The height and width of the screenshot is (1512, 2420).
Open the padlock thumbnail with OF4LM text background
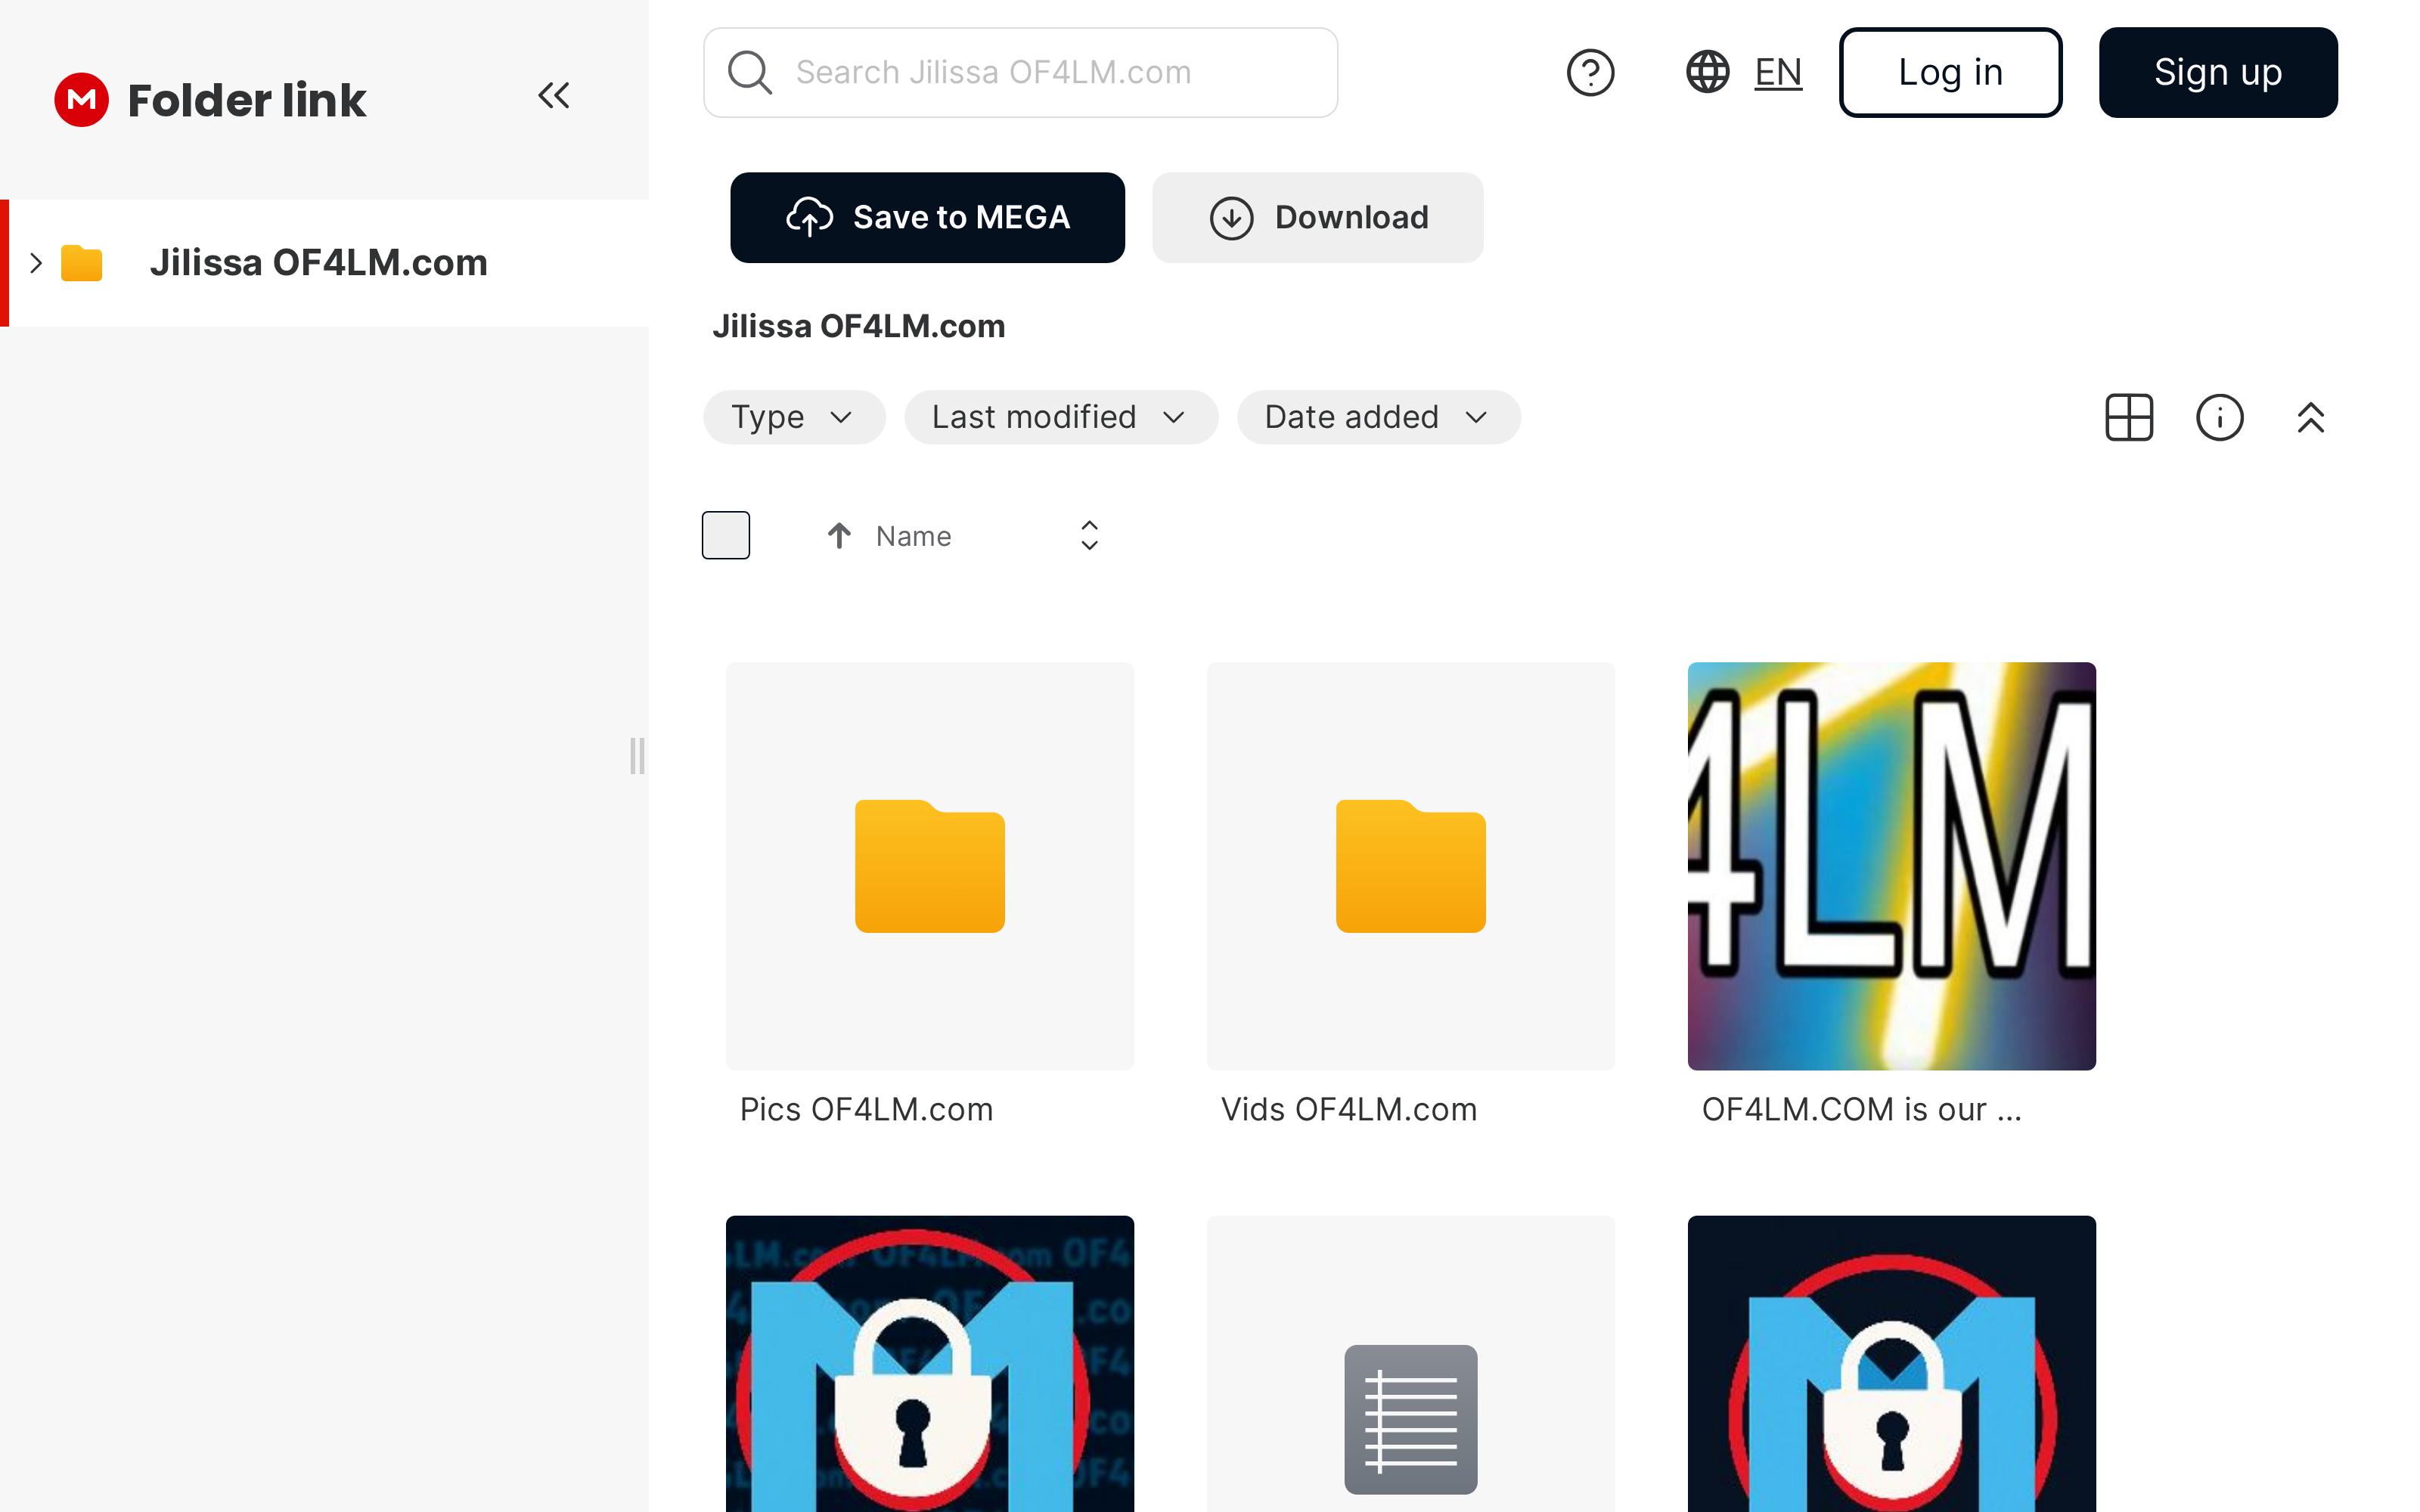(930, 1364)
